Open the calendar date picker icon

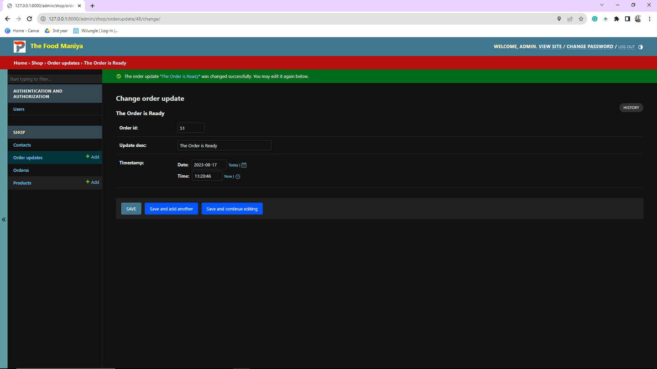tap(244, 165)
